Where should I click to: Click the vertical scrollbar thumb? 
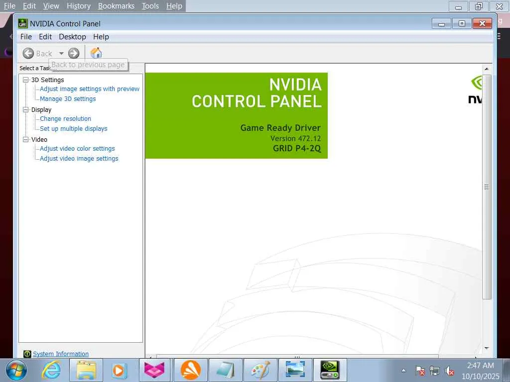tap(487, 187)
